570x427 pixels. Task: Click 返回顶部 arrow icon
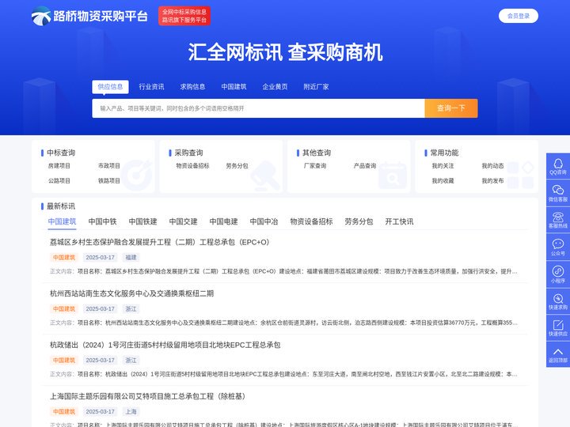click(x=558, y=354)
